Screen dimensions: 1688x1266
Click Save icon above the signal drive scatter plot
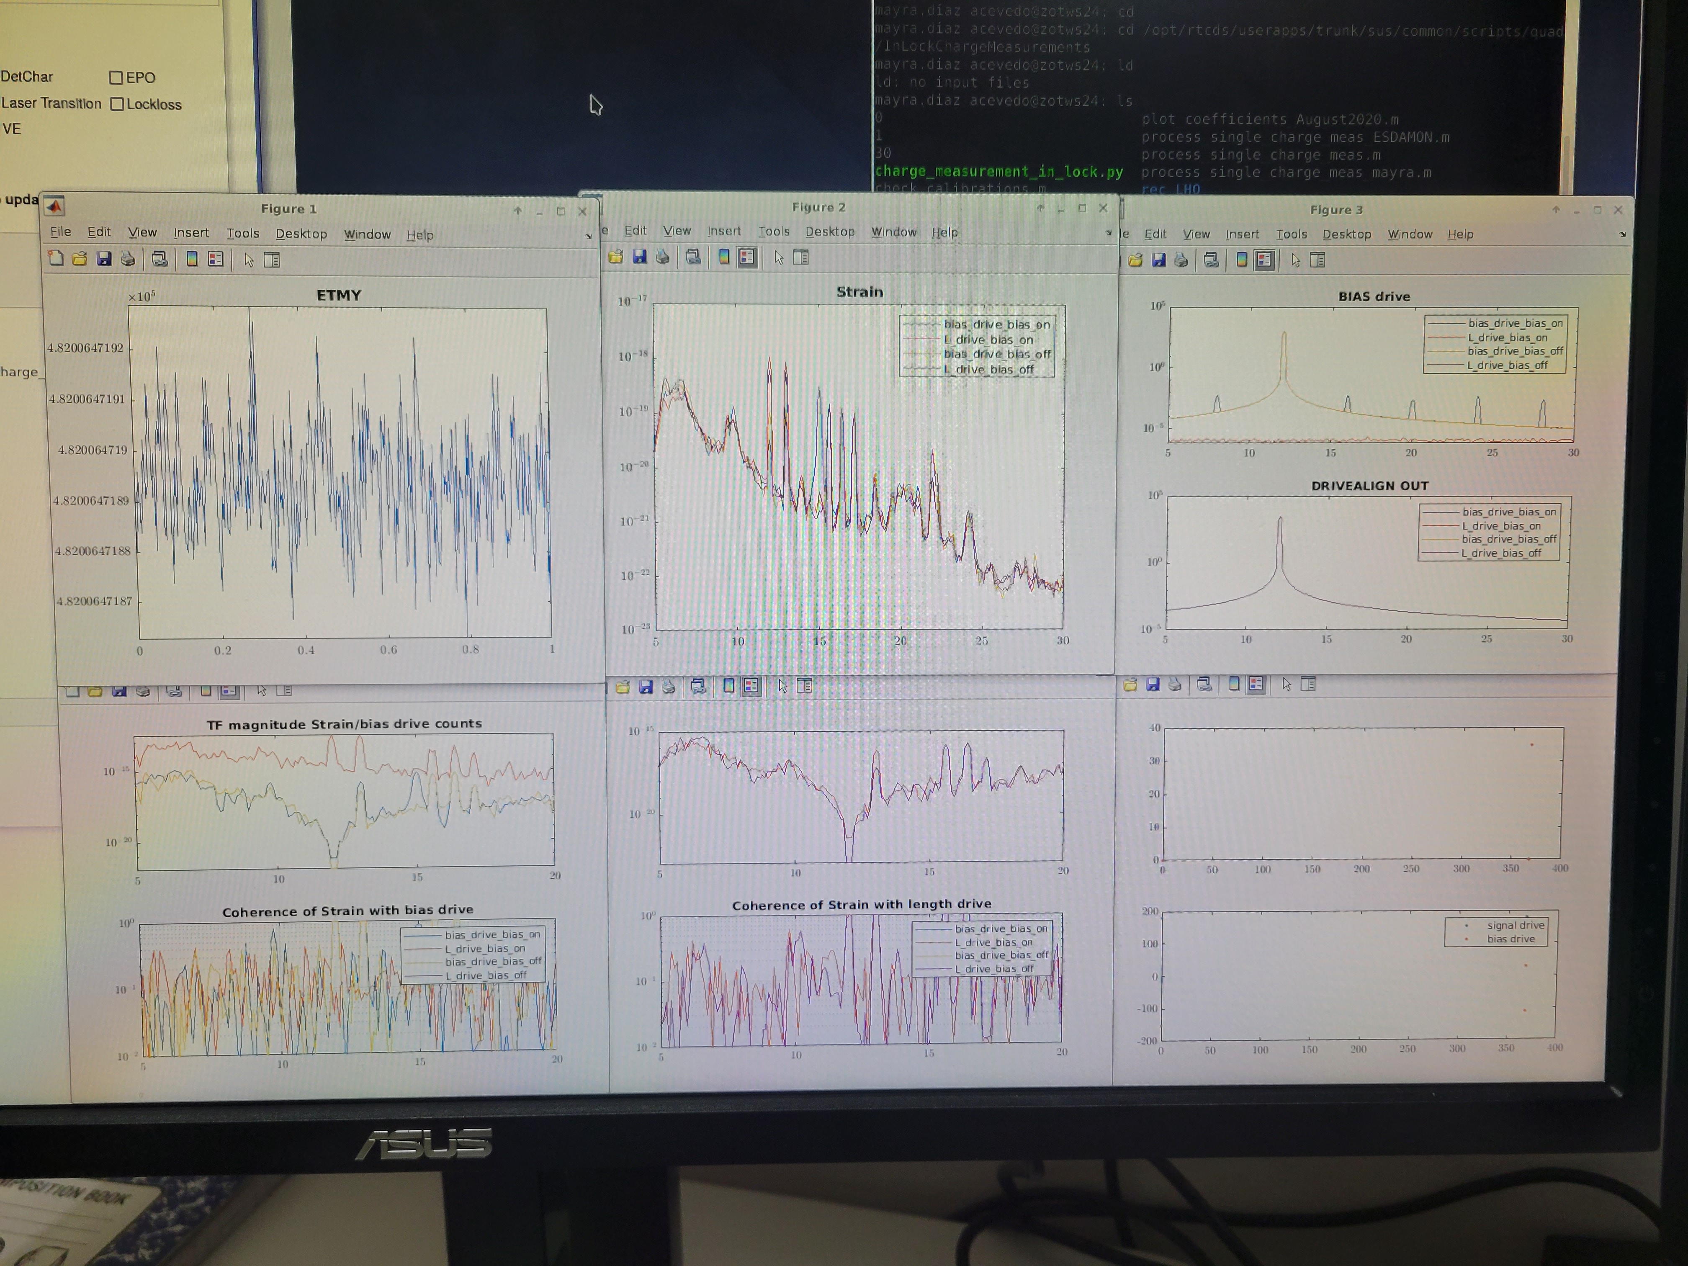click(x=1153, y=684)
